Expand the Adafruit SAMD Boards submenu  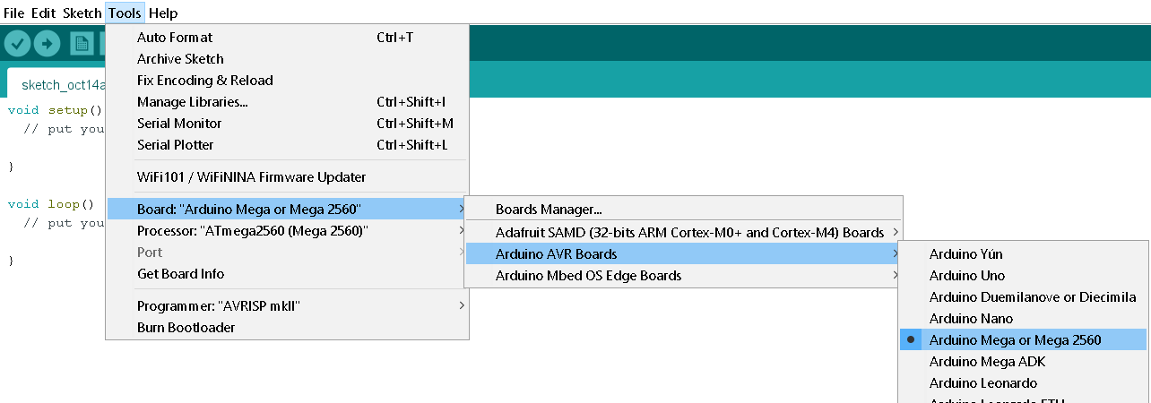click(688, 233)
